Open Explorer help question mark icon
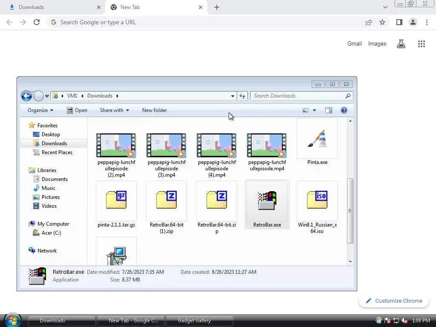436x327 pixels. click(344, 110)
